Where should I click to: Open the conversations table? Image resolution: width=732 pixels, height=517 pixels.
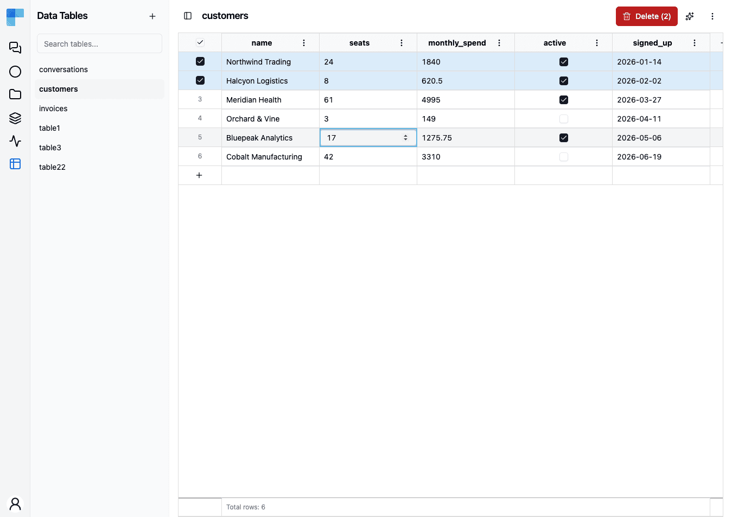point(99,69)
